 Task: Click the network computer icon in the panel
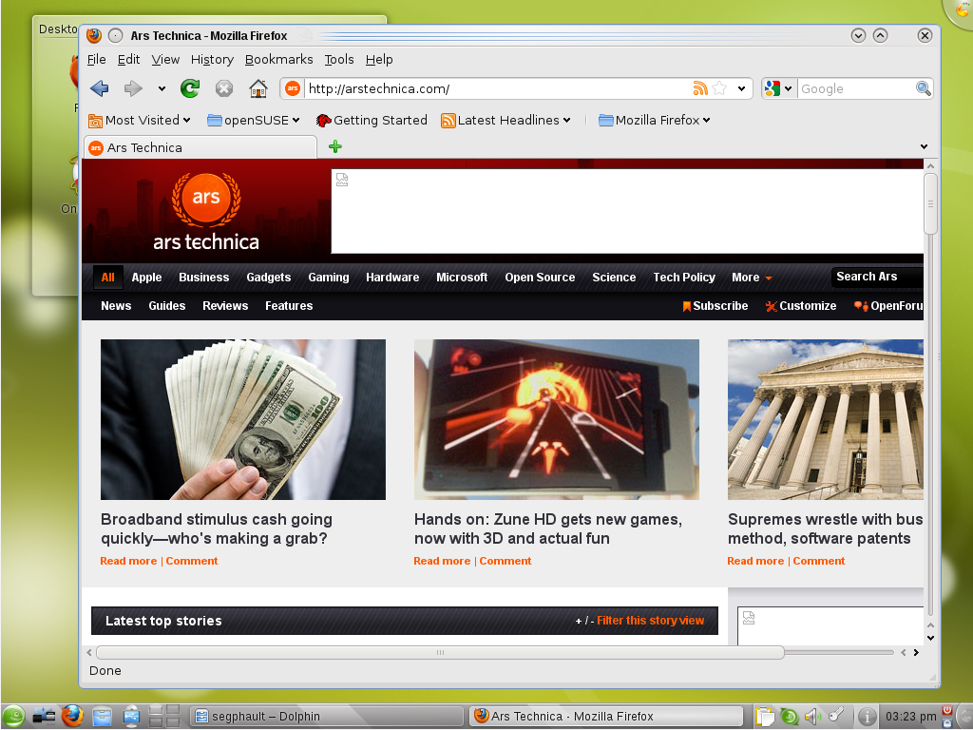click(131, 717)
